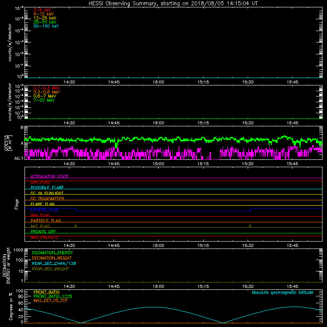Click the POSSIBLE_FLARE flag label
Screen dimensions: 327x327
point(47,188)
